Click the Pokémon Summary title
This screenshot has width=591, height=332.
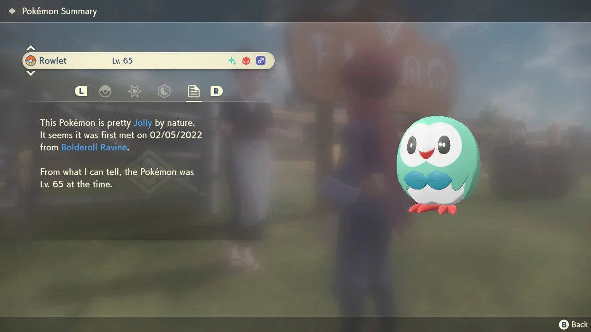pos(60,11)
